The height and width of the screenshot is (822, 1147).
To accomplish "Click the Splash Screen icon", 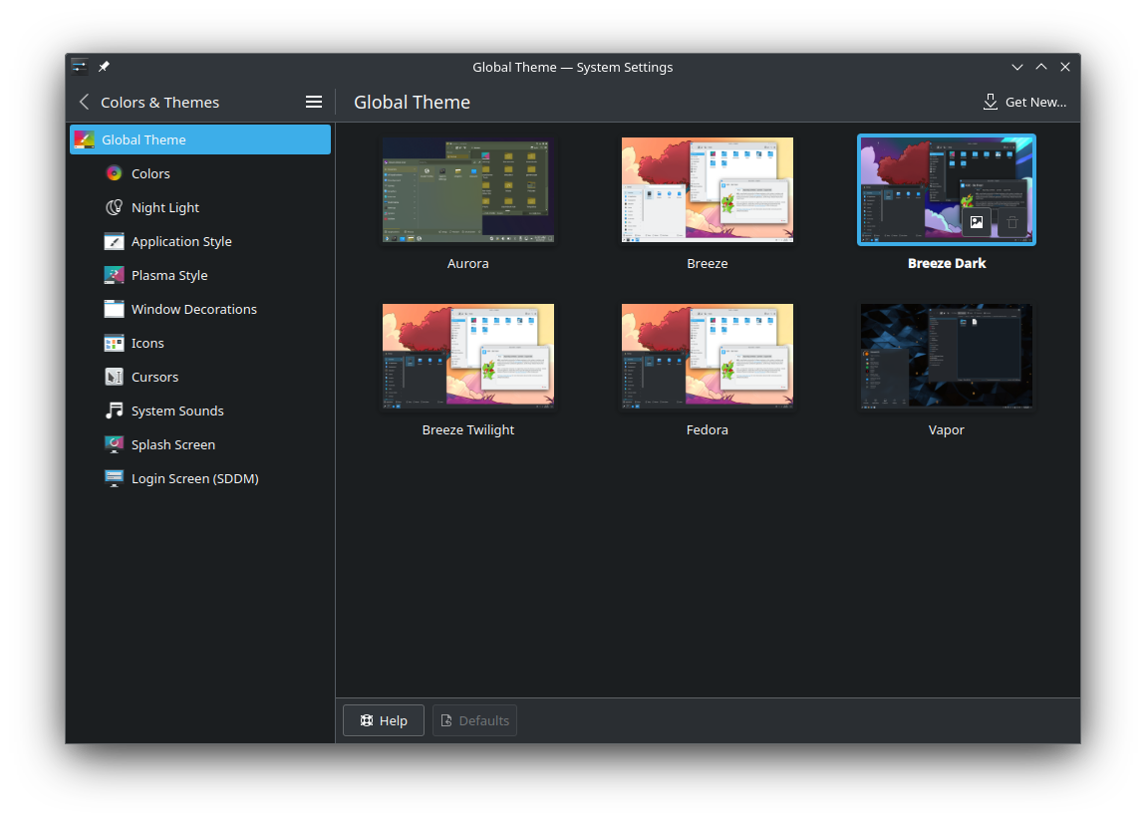I will 114,444.
